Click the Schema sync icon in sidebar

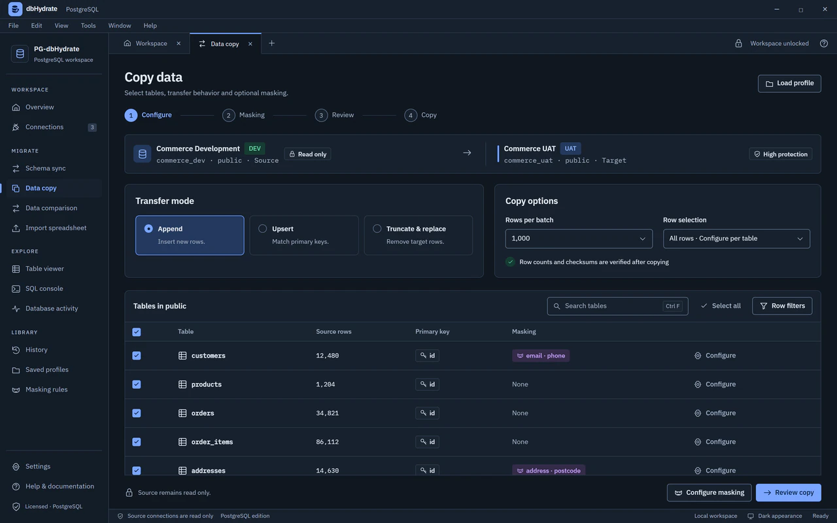16,168
